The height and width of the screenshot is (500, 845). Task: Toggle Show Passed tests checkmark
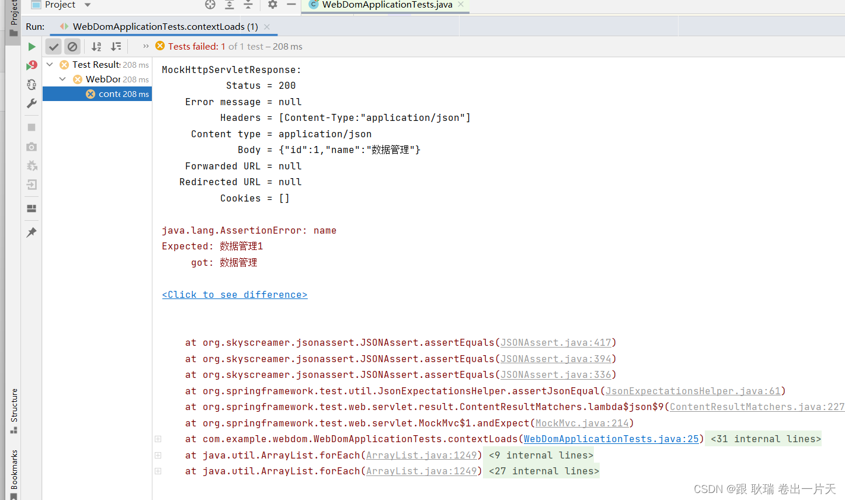click(x=54, y=47)
